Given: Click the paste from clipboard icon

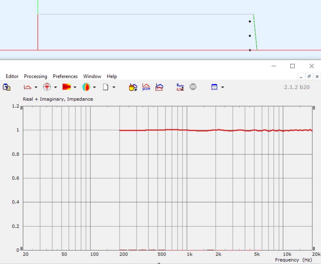Looking at the screenshot, I should point(6,87).
